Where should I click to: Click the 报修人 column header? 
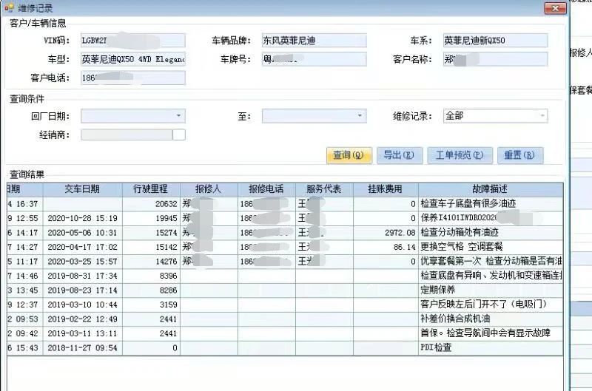(x=209, y=189)
